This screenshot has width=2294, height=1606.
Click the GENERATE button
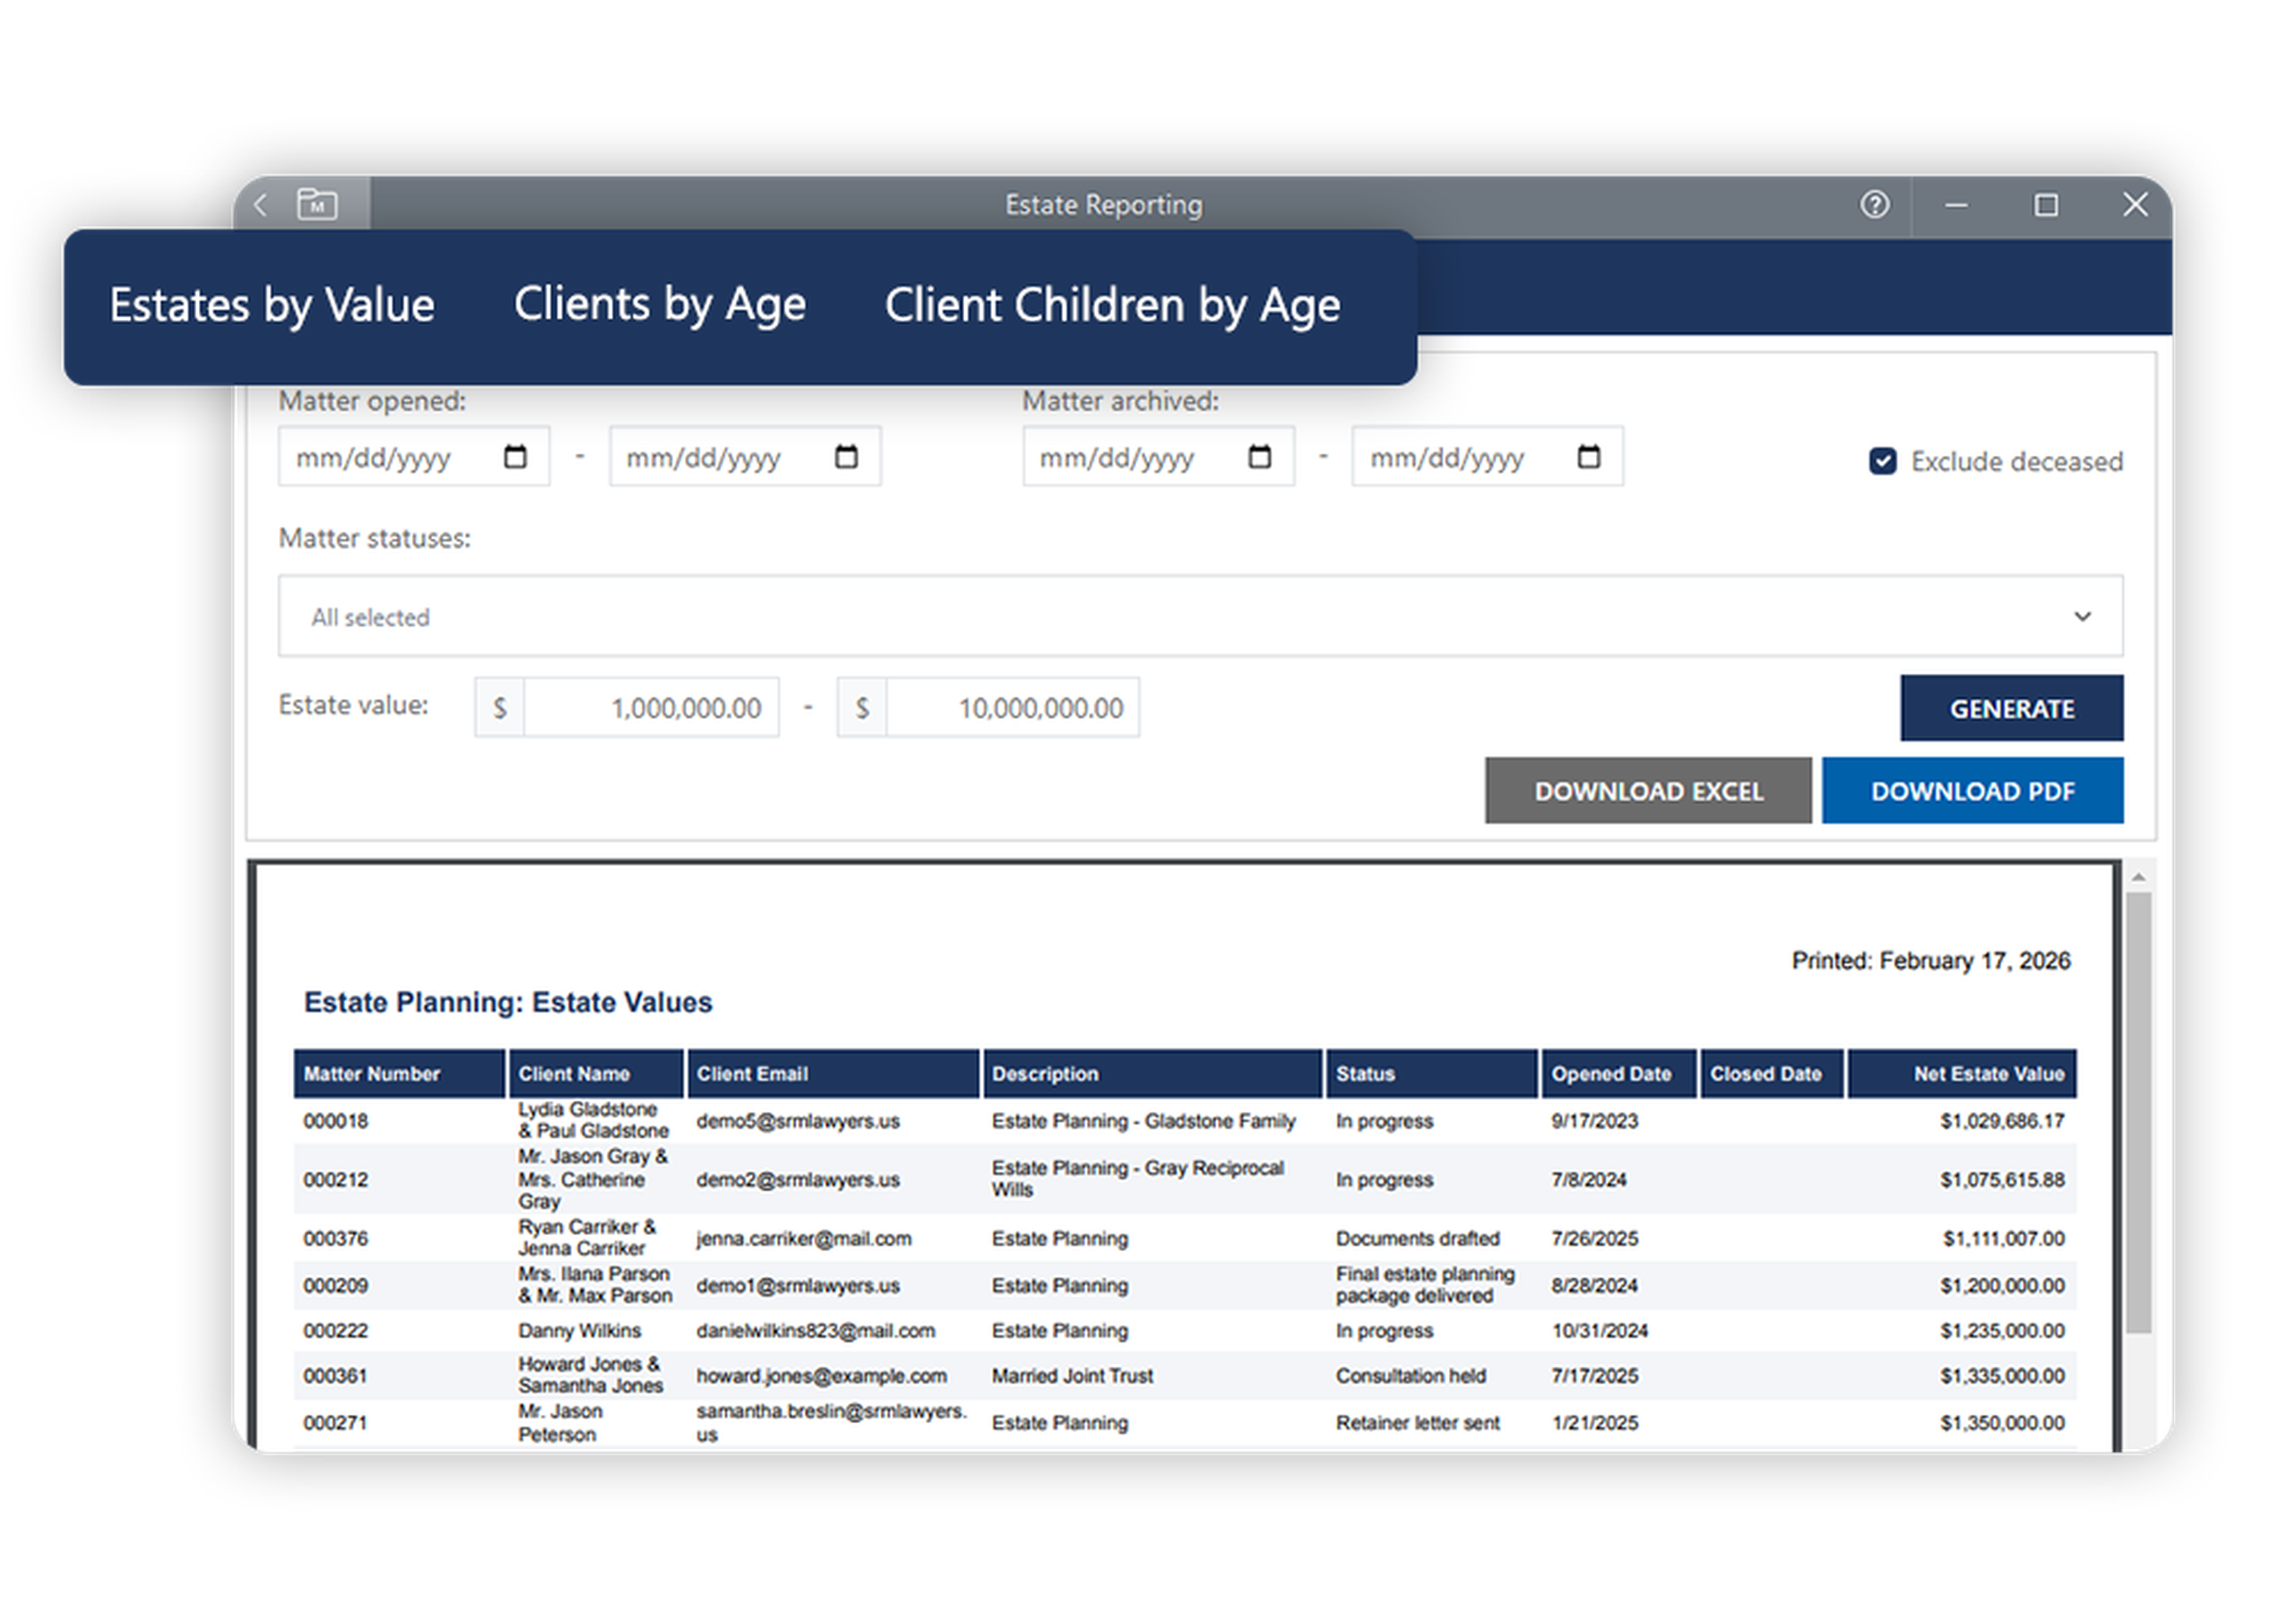2011,708
